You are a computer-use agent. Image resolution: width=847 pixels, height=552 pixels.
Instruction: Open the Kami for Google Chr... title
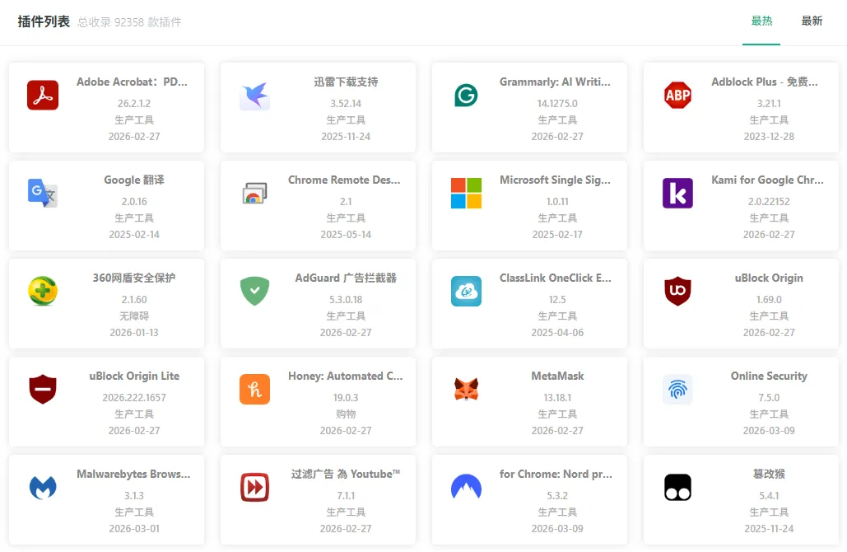767,180
